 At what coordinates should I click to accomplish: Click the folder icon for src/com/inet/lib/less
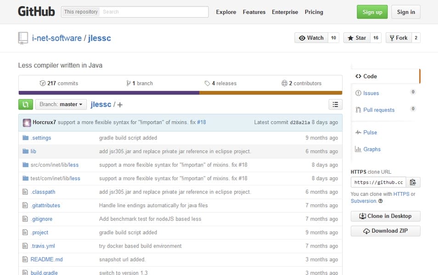tap(25, 165)
